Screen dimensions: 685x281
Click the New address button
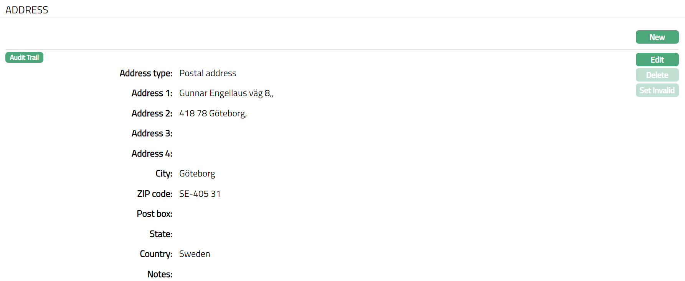[657, 37]
